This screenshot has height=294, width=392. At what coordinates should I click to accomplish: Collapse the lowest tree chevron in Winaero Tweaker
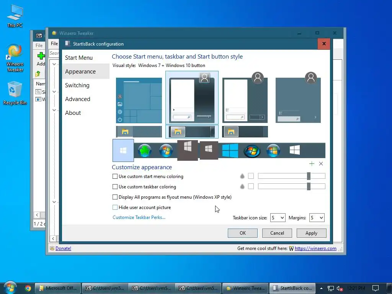coord(54,202)
